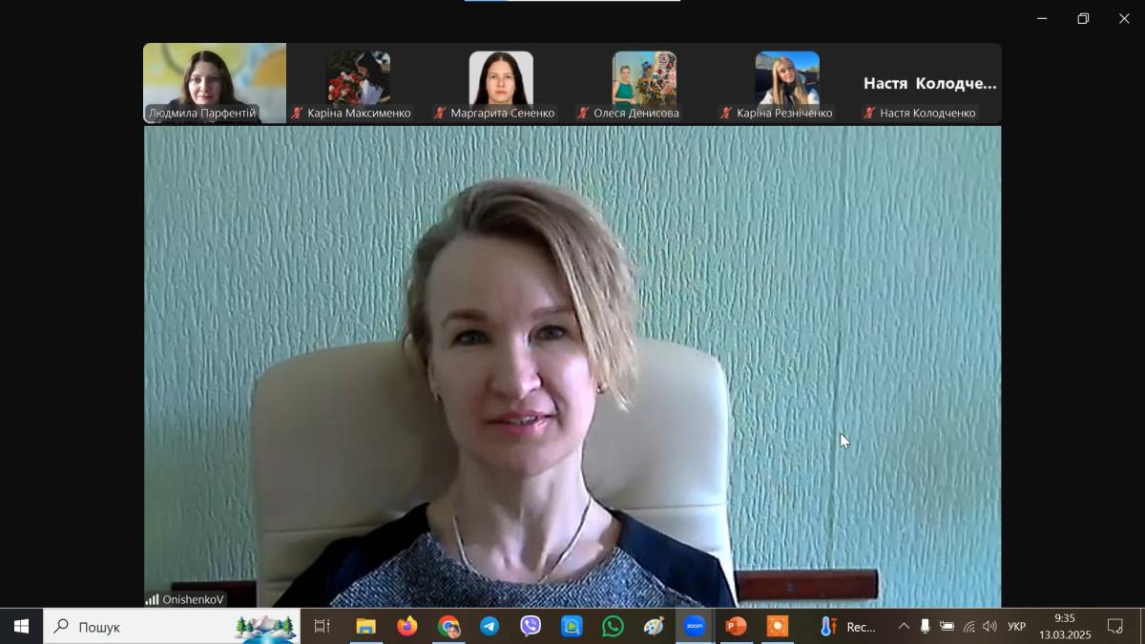Click muted mic icon beside Маргарита Сененко
The height and width of the screenshot is (644, 1145).
tap(440, 113)
